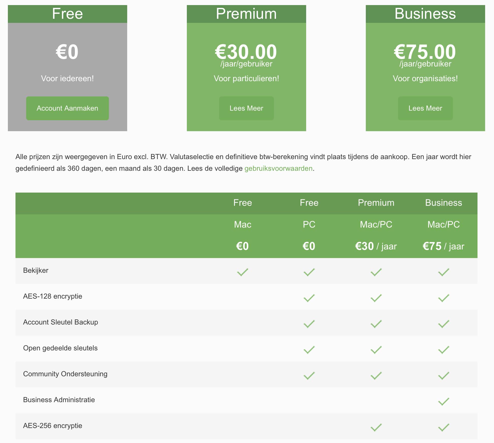This screenshot has height=443, width=494.
Task: Click the Business Administratie checkmark
Action: [443, 401]
